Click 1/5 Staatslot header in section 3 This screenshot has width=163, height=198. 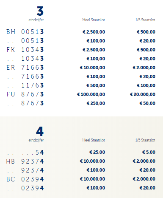coord(145,20)
